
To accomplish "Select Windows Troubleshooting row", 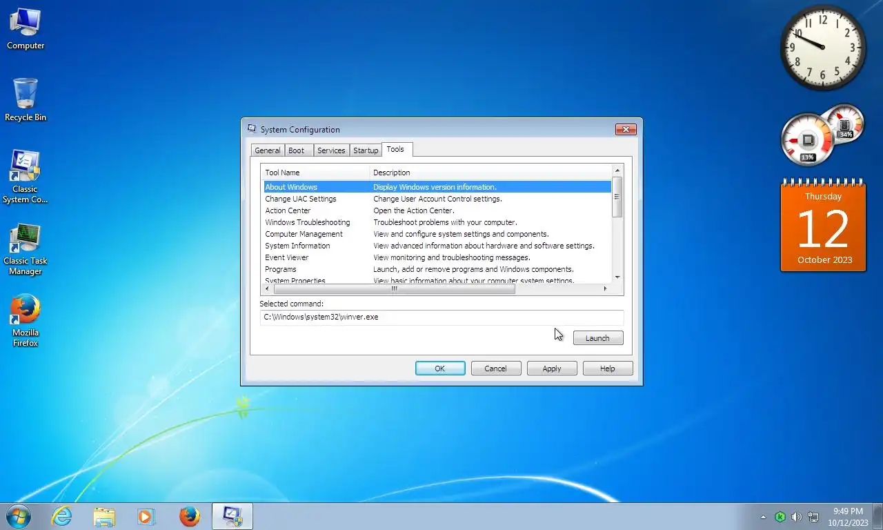I will click(x=437, y=222).
